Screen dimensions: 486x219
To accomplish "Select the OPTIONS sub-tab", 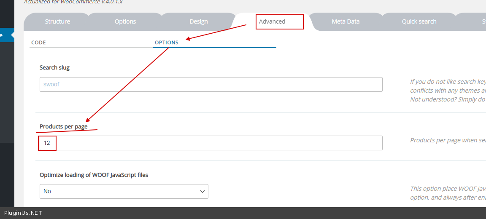I will click(x=167, y=43).
